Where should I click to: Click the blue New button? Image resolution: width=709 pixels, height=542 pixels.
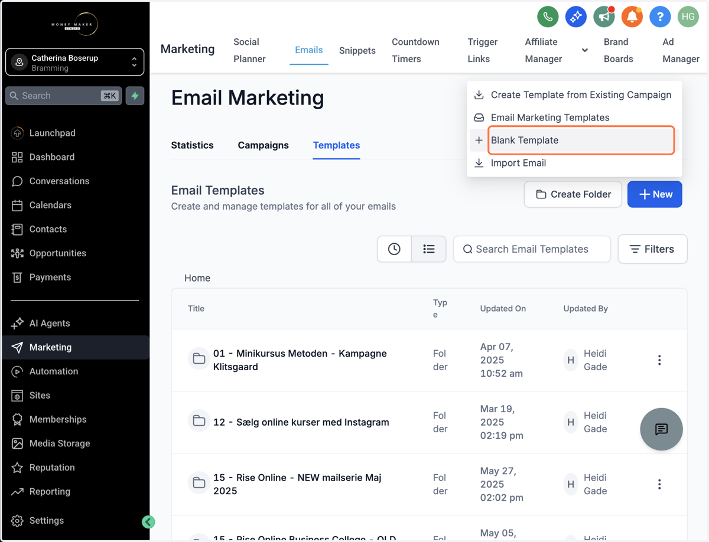655,194
